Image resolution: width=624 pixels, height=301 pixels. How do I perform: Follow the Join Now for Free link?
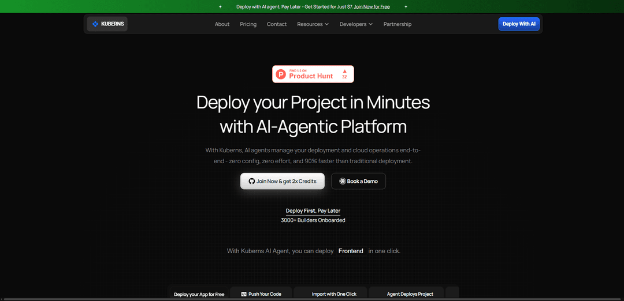(372, 7)
